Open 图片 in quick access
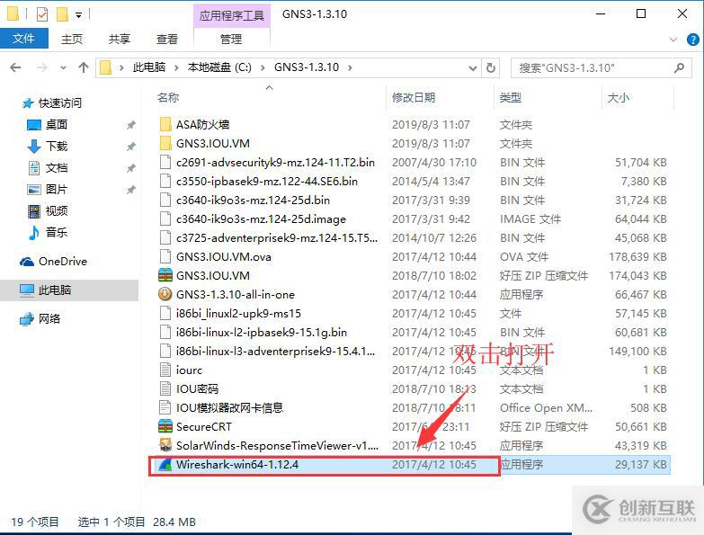Viewport: 704px width, 535px height. (x=56, y=189)
